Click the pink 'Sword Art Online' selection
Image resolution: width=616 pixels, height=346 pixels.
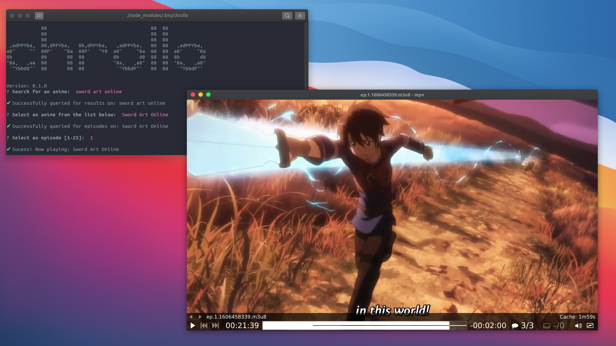click(145, 115)
